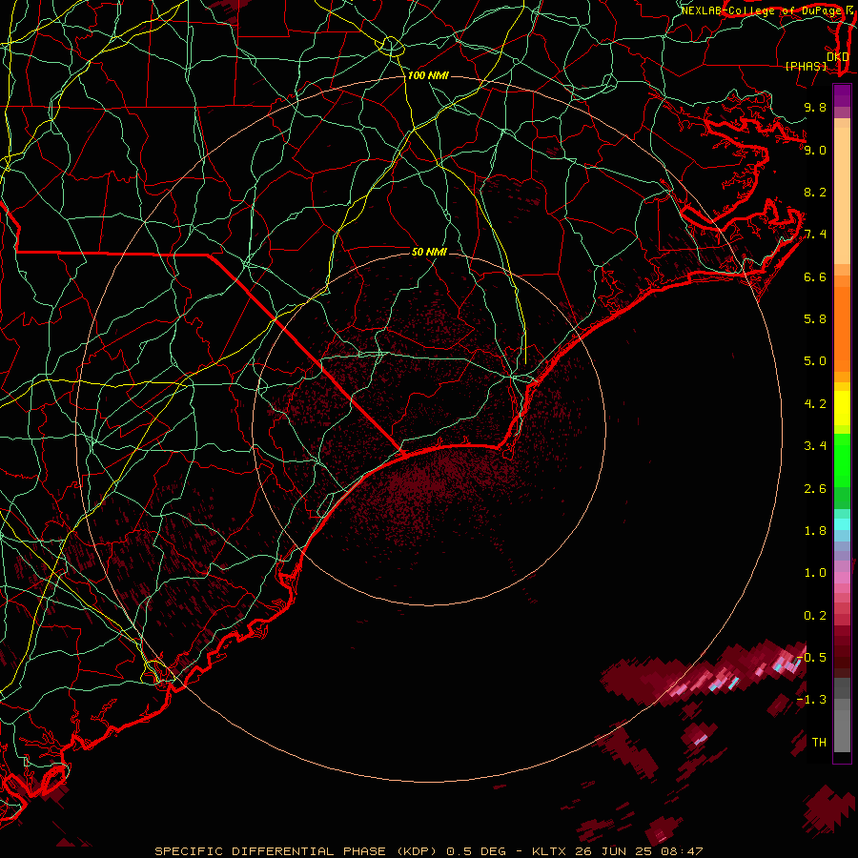Pick the pink segment of the color bar beside 1.0
Viewport: 858px width, 858px height.
click(842, 578)
